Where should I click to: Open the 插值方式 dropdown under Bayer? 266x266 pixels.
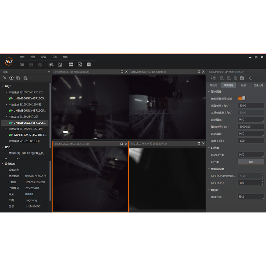[251, 197]
